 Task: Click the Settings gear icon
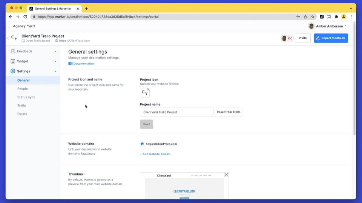(x=13, y=71)
